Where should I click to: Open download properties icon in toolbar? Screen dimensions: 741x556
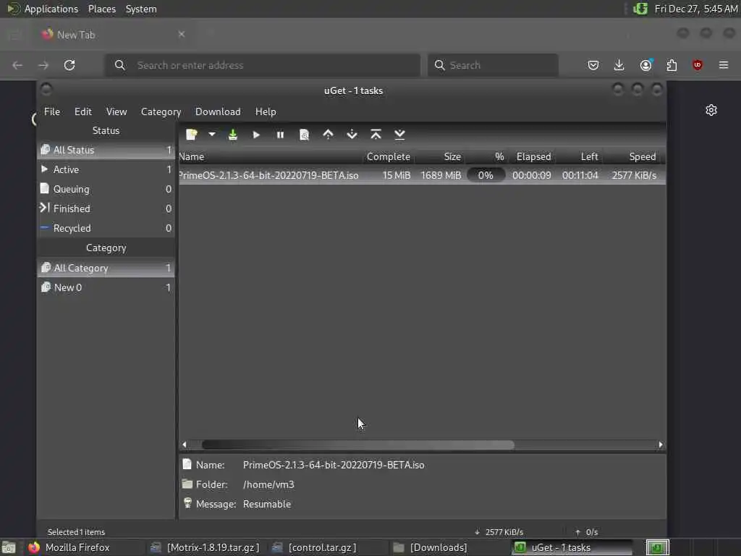305,135
